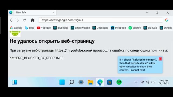Minimize the browser window

147,13
